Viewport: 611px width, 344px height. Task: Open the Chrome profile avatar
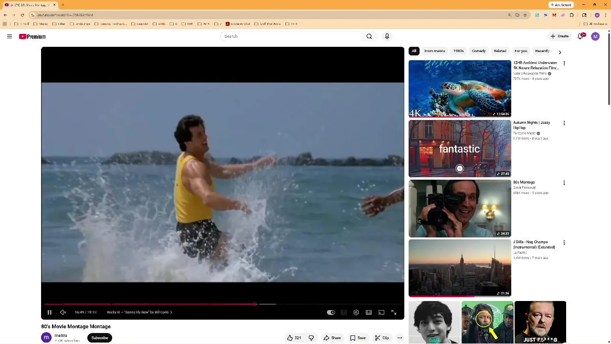pos(597,15)
